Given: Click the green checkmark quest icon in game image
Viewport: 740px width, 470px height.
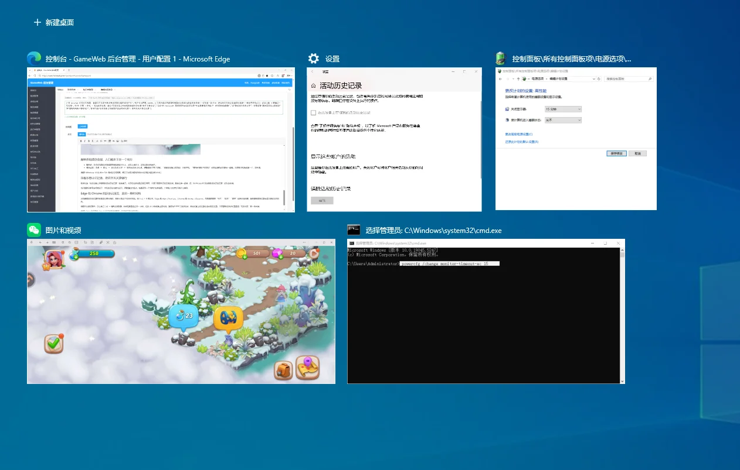Looking at the screenshot, I should pos(54,343).
